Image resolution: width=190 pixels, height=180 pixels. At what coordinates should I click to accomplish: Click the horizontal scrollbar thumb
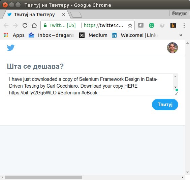pyautogui.click(x=43, y=177)
